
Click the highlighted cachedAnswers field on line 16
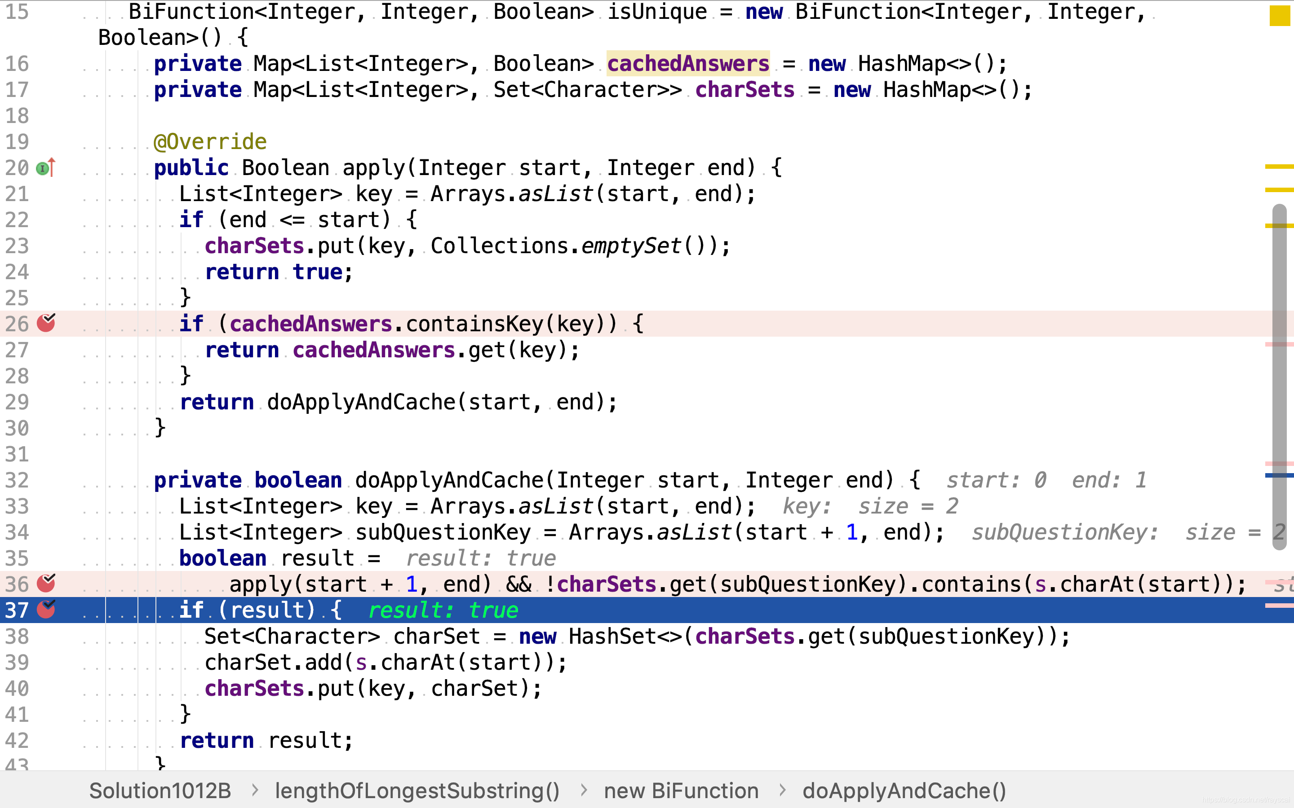[x=687, y=64]
